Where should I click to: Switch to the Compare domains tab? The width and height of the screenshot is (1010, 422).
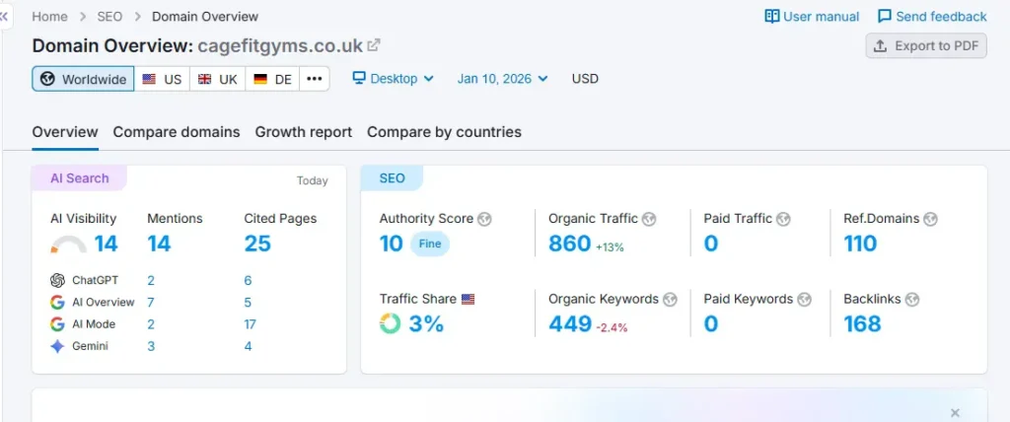(177, 132)
